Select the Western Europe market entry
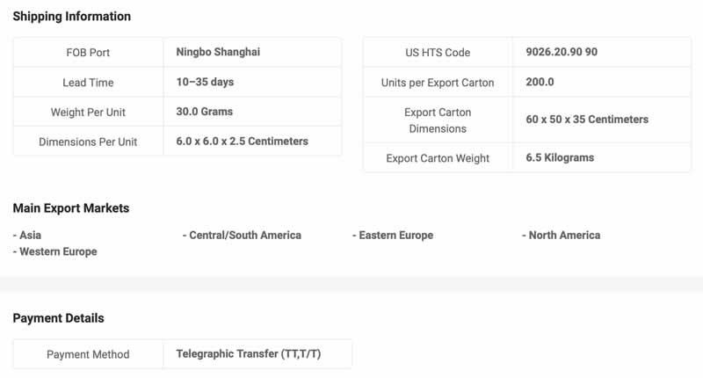The width and height of the screenshot is (703, 378). click(54, 251)
